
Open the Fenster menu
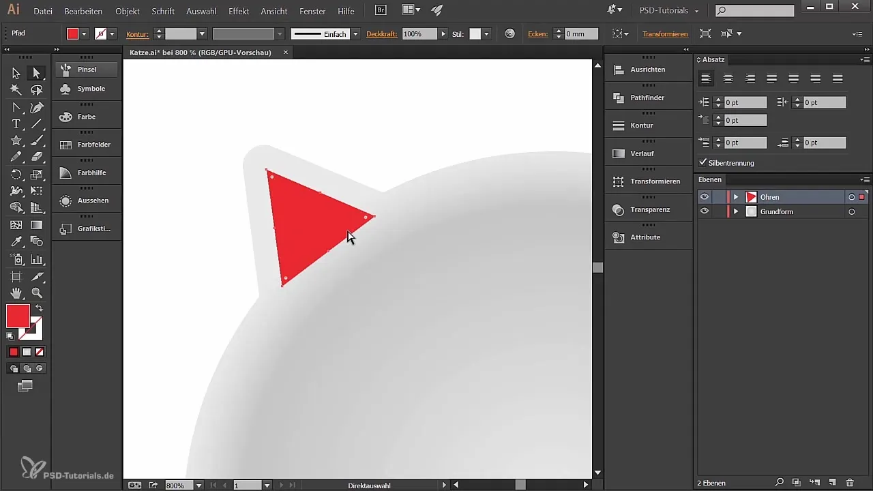tap(312, 11)
